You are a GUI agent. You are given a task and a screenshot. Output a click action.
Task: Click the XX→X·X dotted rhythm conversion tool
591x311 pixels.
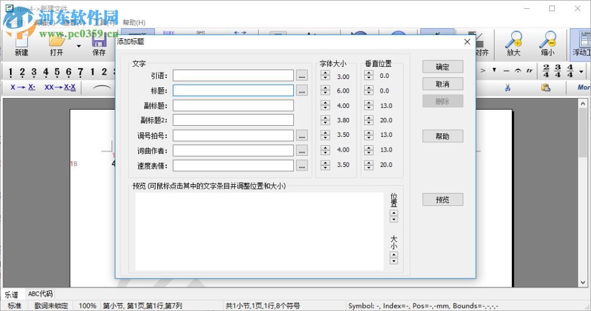point(60,87)
